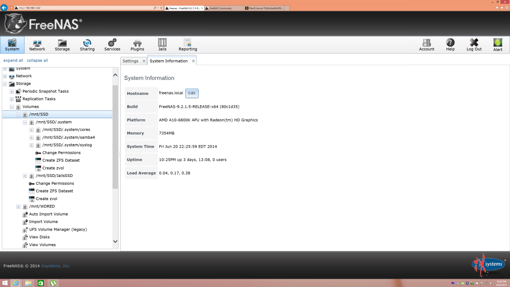Expand /mnt/SSD/.system/cores node

coord(32,130)
